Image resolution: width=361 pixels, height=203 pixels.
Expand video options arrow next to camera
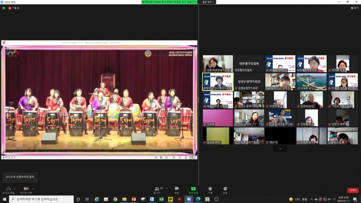pos(33,188)
